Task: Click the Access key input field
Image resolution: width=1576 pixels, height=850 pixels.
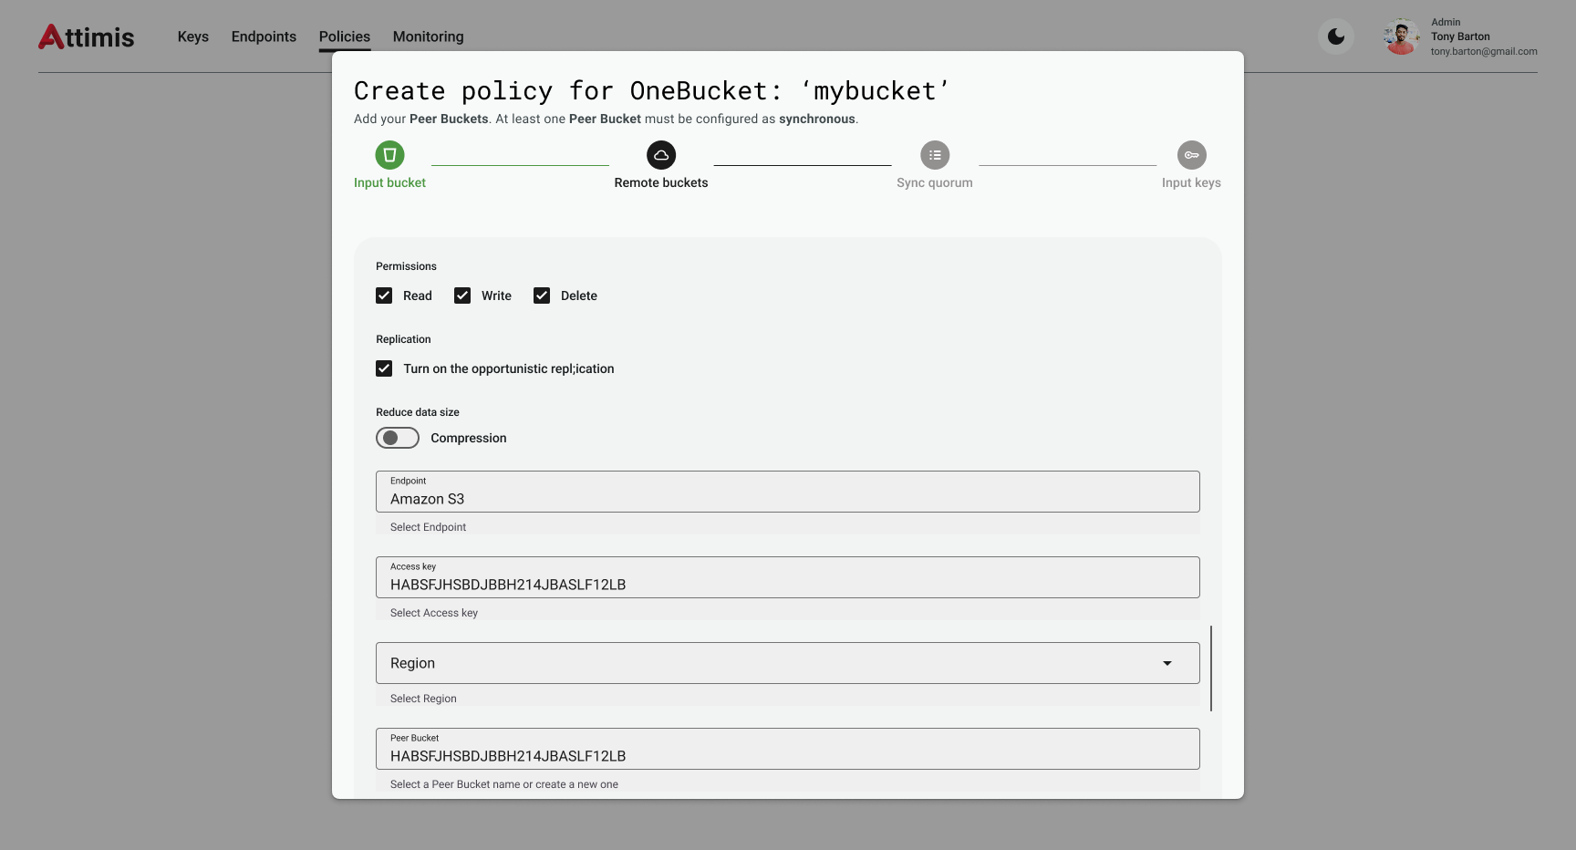Action: (787, 578)
